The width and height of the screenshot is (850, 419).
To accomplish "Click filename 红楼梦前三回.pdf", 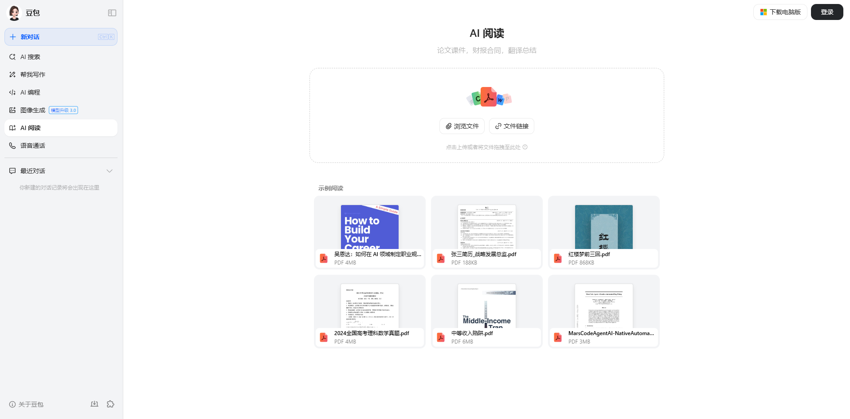I will [589, 254].
